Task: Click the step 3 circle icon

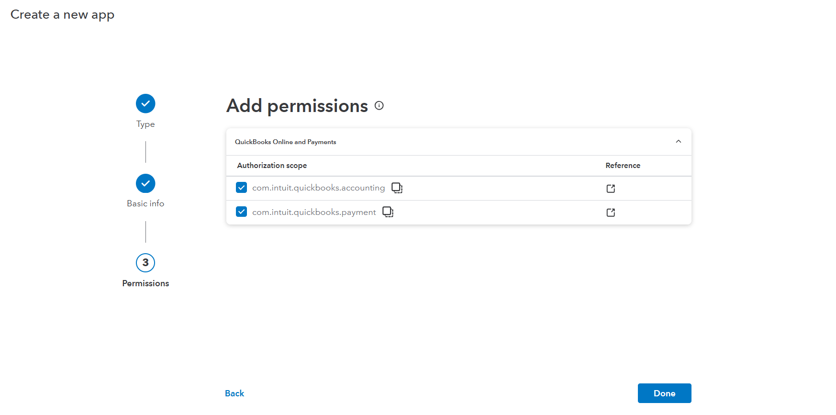Action: tap(145, 263)
